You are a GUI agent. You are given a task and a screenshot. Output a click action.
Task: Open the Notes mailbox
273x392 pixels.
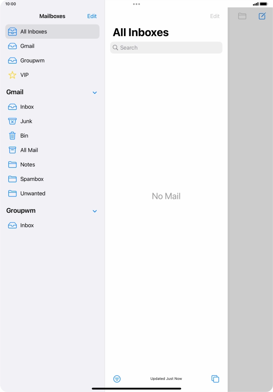(x=52, y=164)
